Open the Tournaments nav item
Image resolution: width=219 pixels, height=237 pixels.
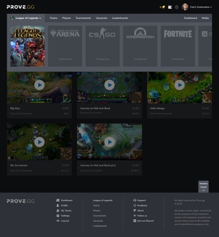pyautogui.click(x=83, y=18)
